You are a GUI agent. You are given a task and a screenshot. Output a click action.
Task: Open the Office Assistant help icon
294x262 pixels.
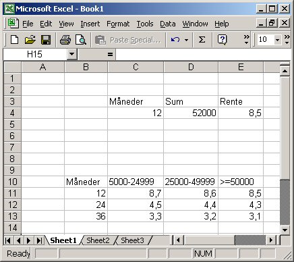click(222, 40)
